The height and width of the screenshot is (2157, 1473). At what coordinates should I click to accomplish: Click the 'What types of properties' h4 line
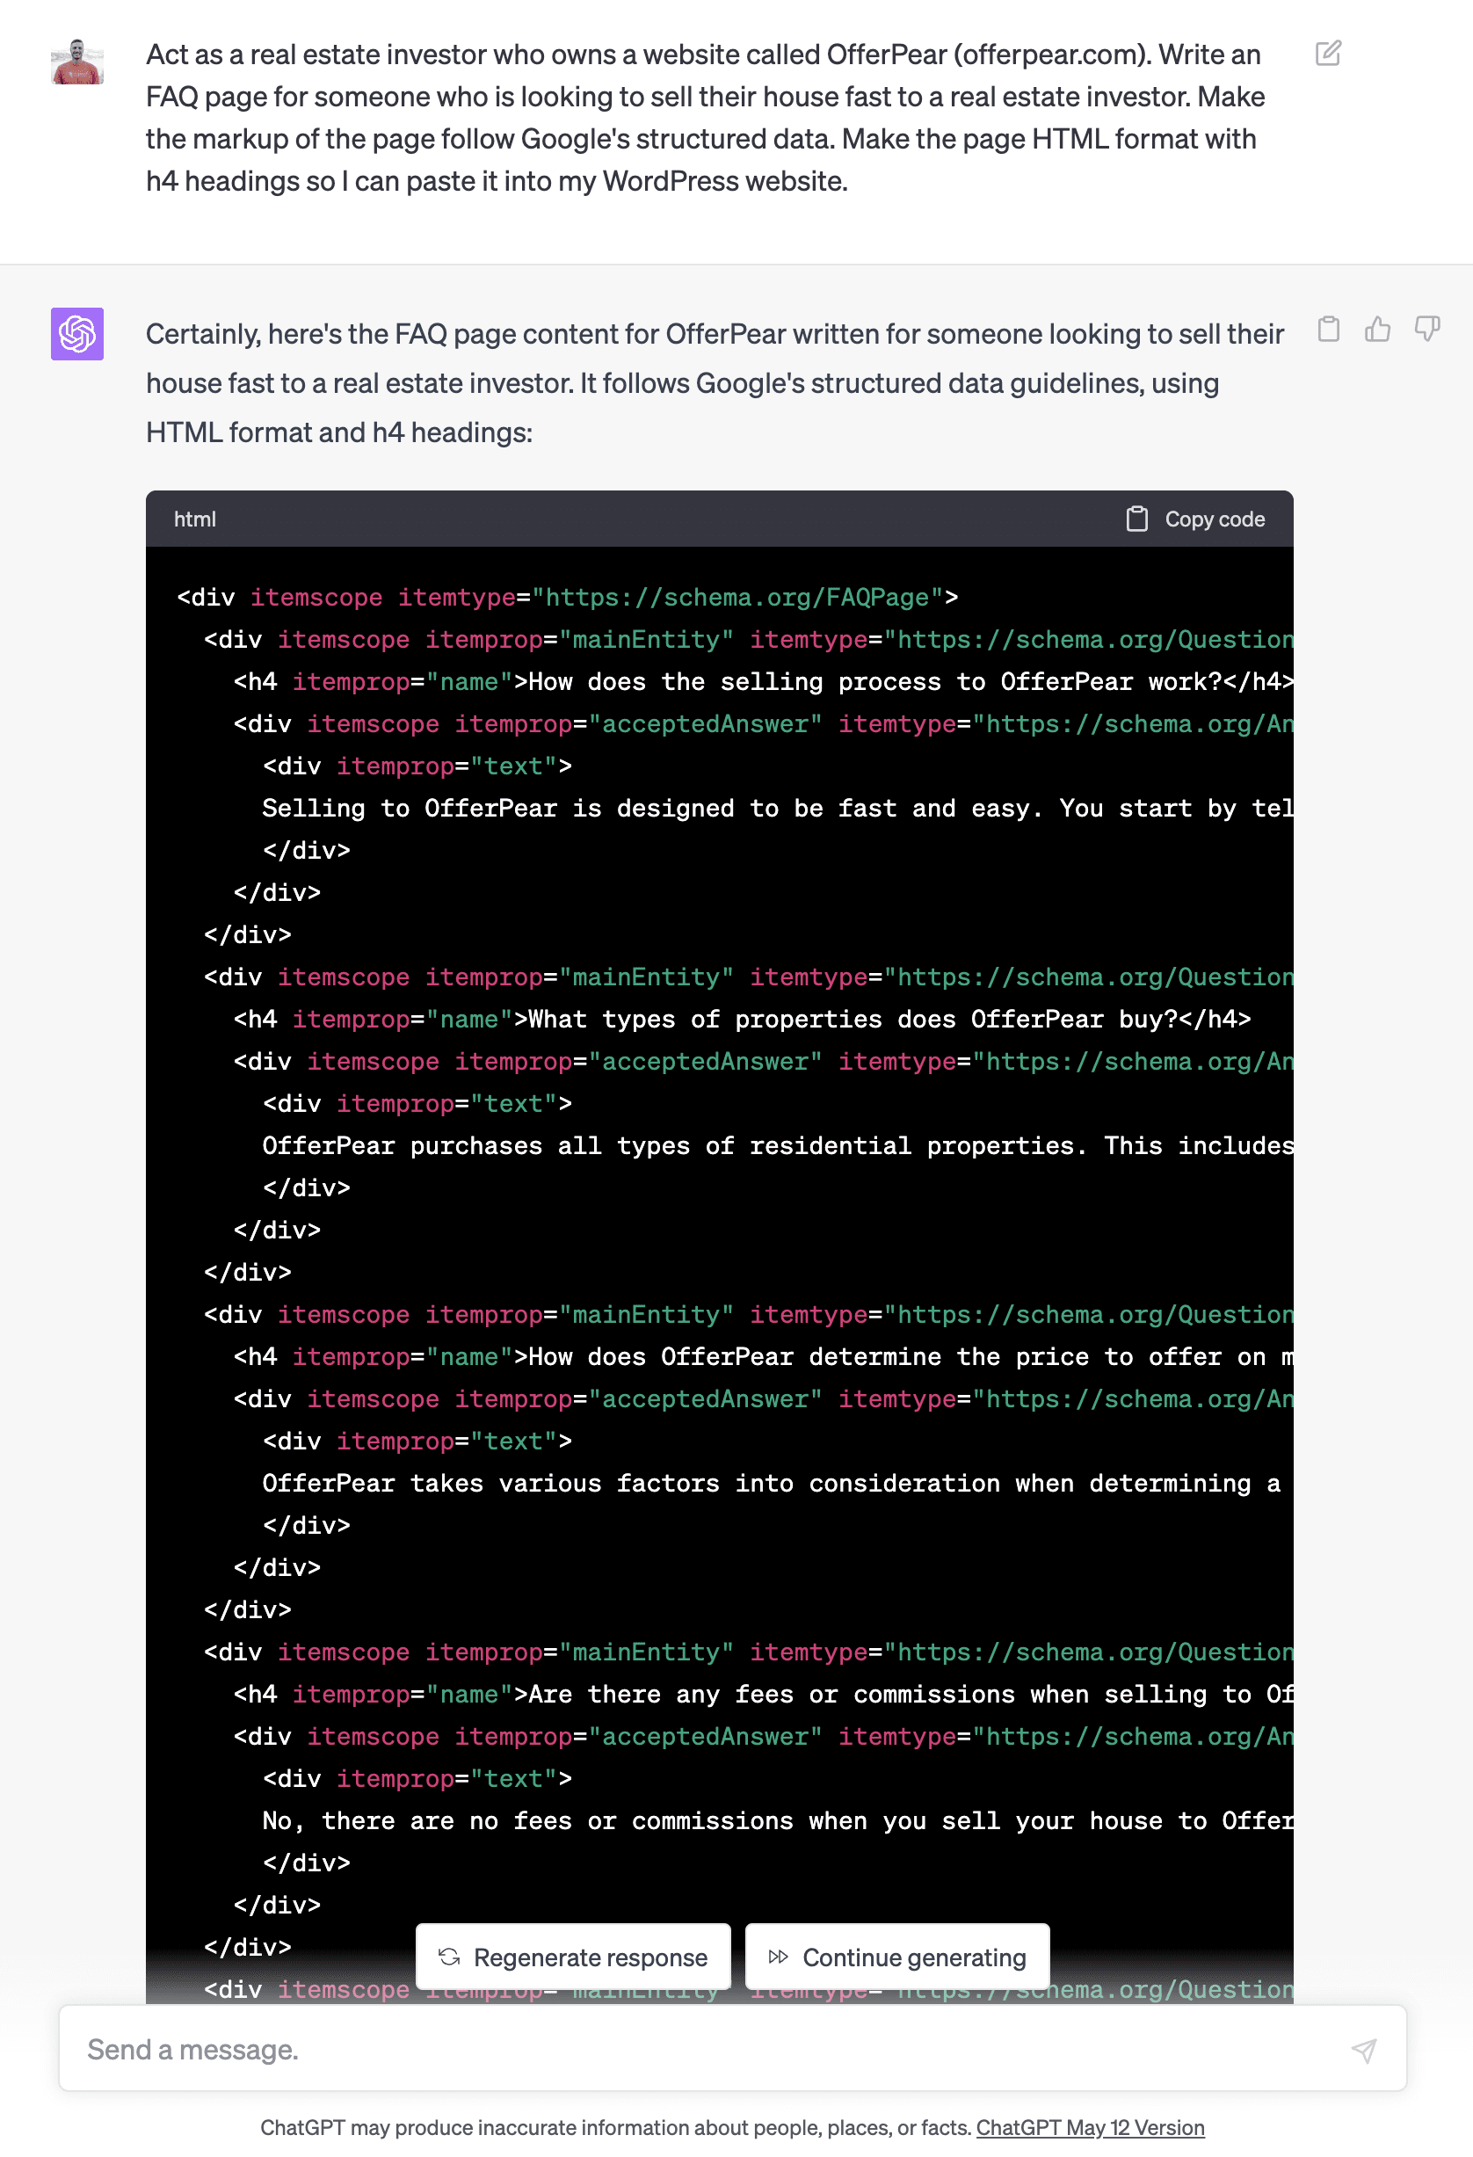[742, 1019]
